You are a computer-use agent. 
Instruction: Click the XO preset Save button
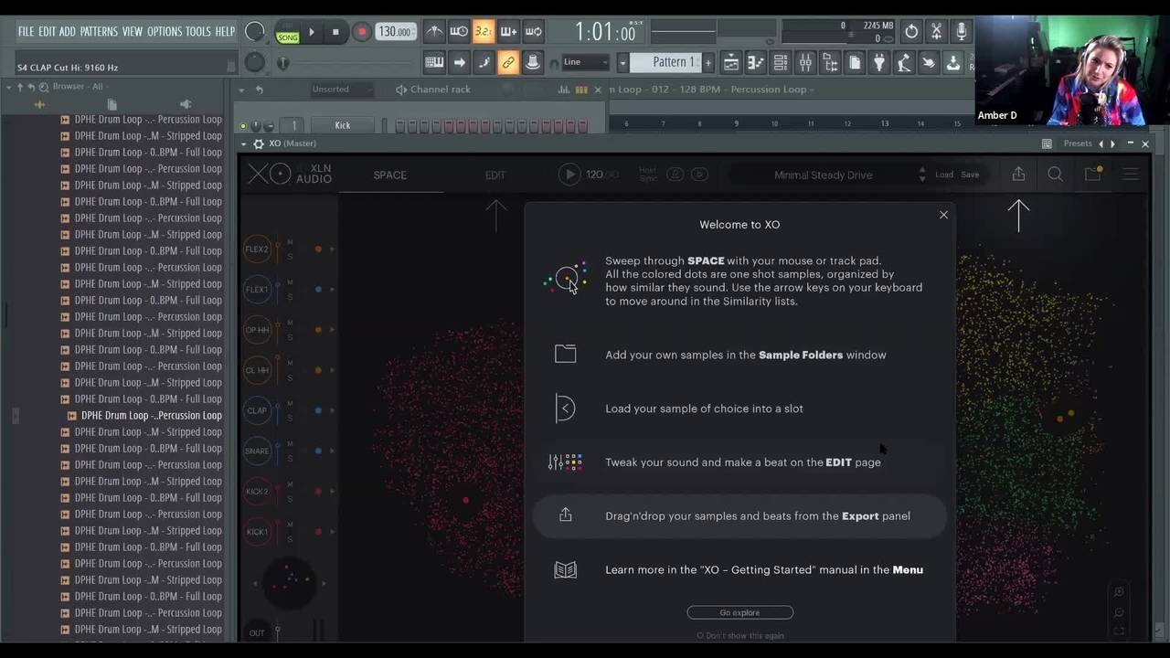tap(970, 175)
